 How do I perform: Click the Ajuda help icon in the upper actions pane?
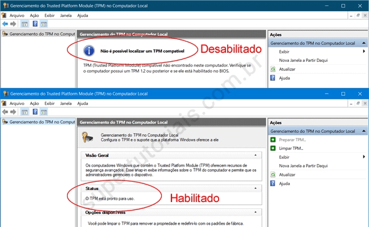tap(273, 78)
